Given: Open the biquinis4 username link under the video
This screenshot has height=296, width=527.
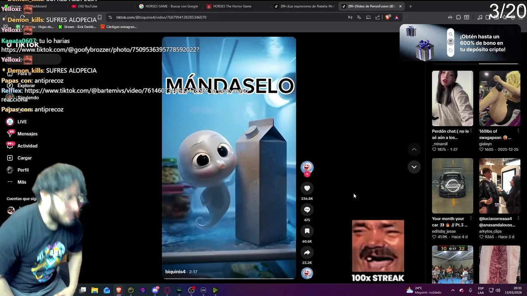Looking at the screenshot, I should click(x=175, y=272).
